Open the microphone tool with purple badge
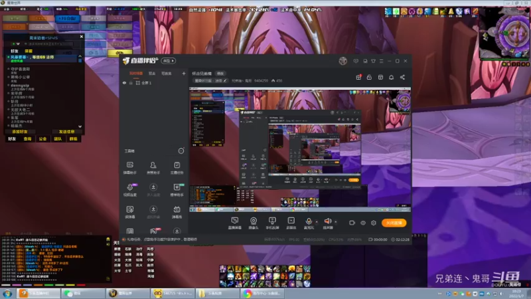The image size is (531, 299). (x=129, y=190)
